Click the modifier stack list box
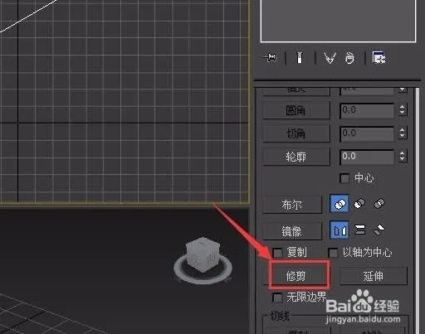Image resolution: width=425 pixels, height=334 pixels. (x=338, y=21)
